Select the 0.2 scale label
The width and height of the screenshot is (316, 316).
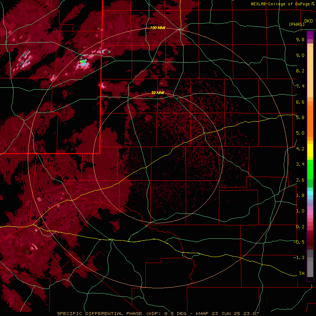pos(300,227)
